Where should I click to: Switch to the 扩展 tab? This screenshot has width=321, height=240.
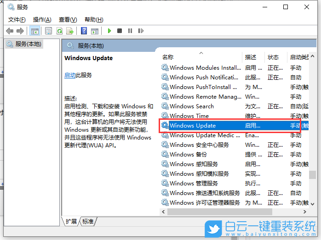pyautogui.click(x=71, y=221)
